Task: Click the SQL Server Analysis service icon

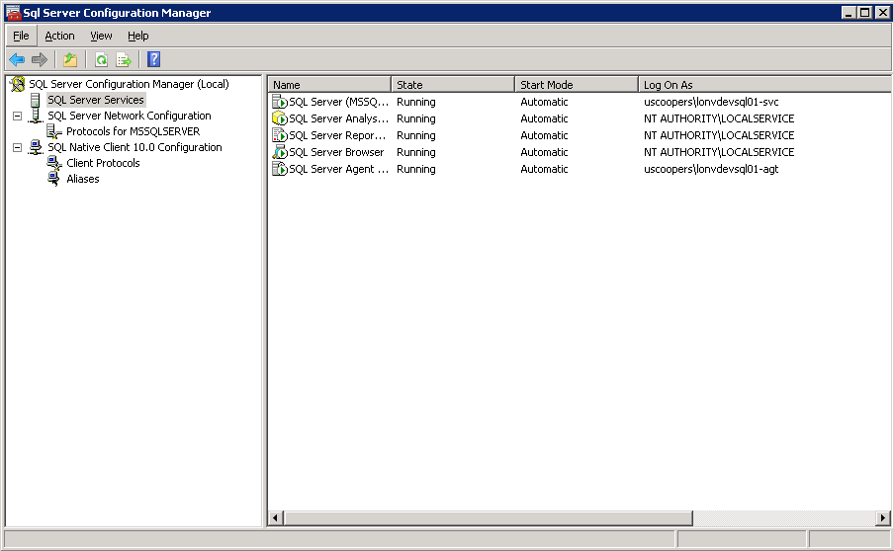Action: [x=279, y=118]
